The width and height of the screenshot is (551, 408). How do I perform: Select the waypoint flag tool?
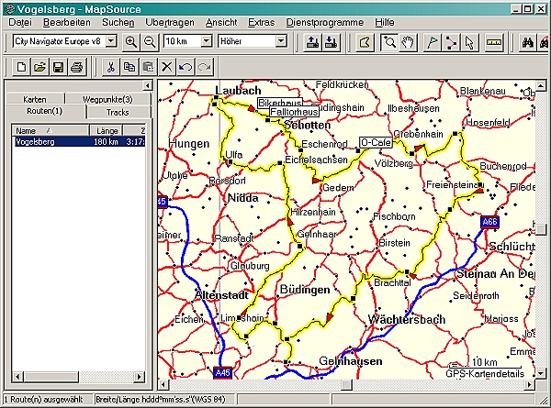pyautogui.click(x=431, y=41)
